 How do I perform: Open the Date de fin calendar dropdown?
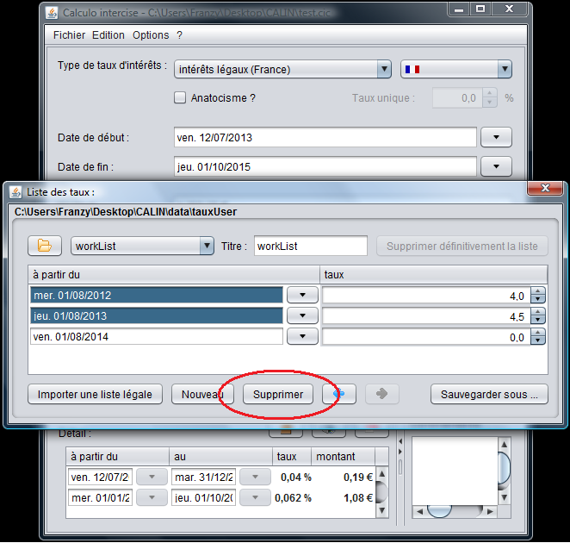(496, 166)
